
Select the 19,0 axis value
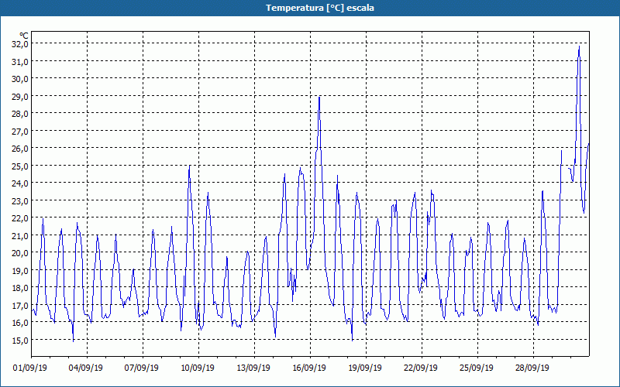[x=20, y=270]
